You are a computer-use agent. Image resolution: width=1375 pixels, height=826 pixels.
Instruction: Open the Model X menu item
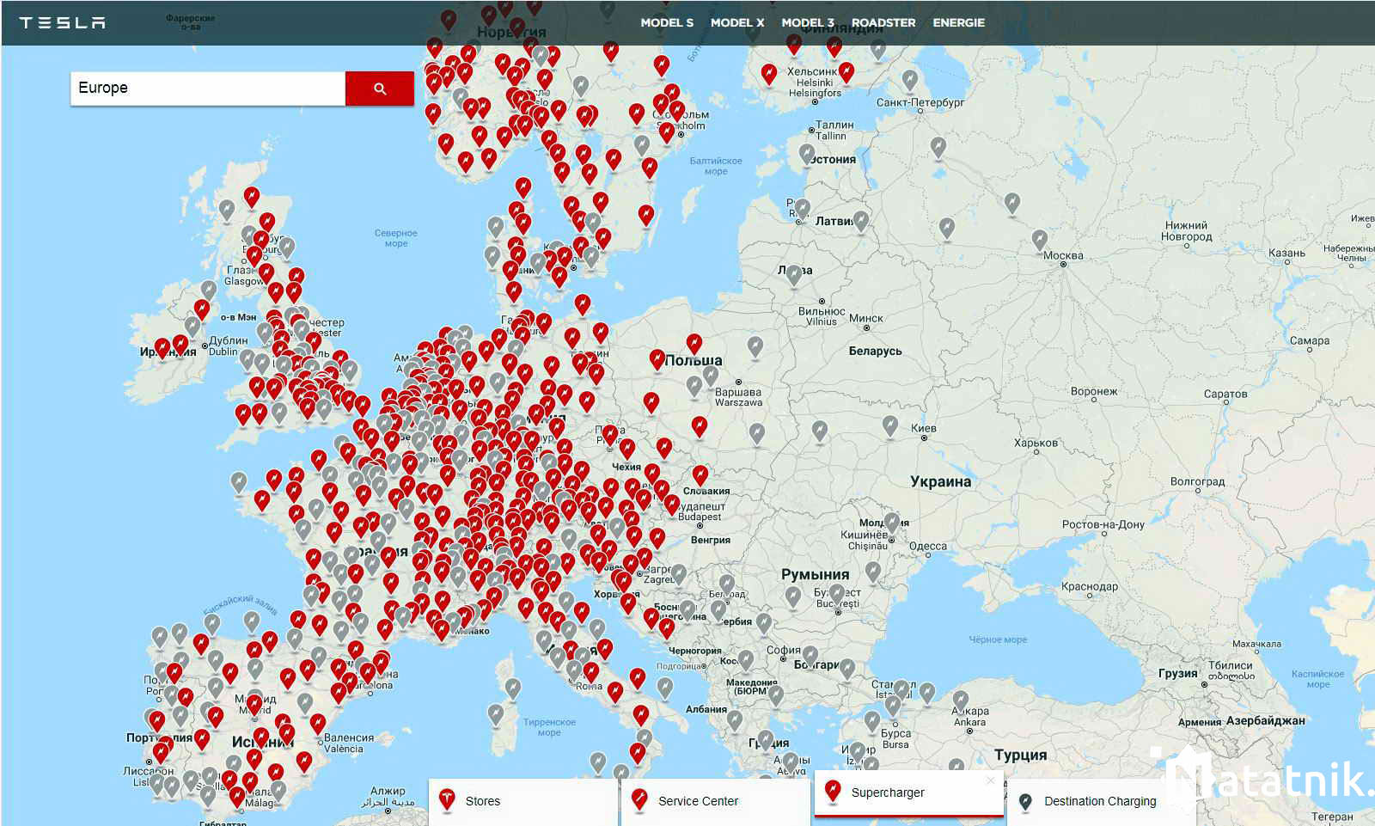736,22
